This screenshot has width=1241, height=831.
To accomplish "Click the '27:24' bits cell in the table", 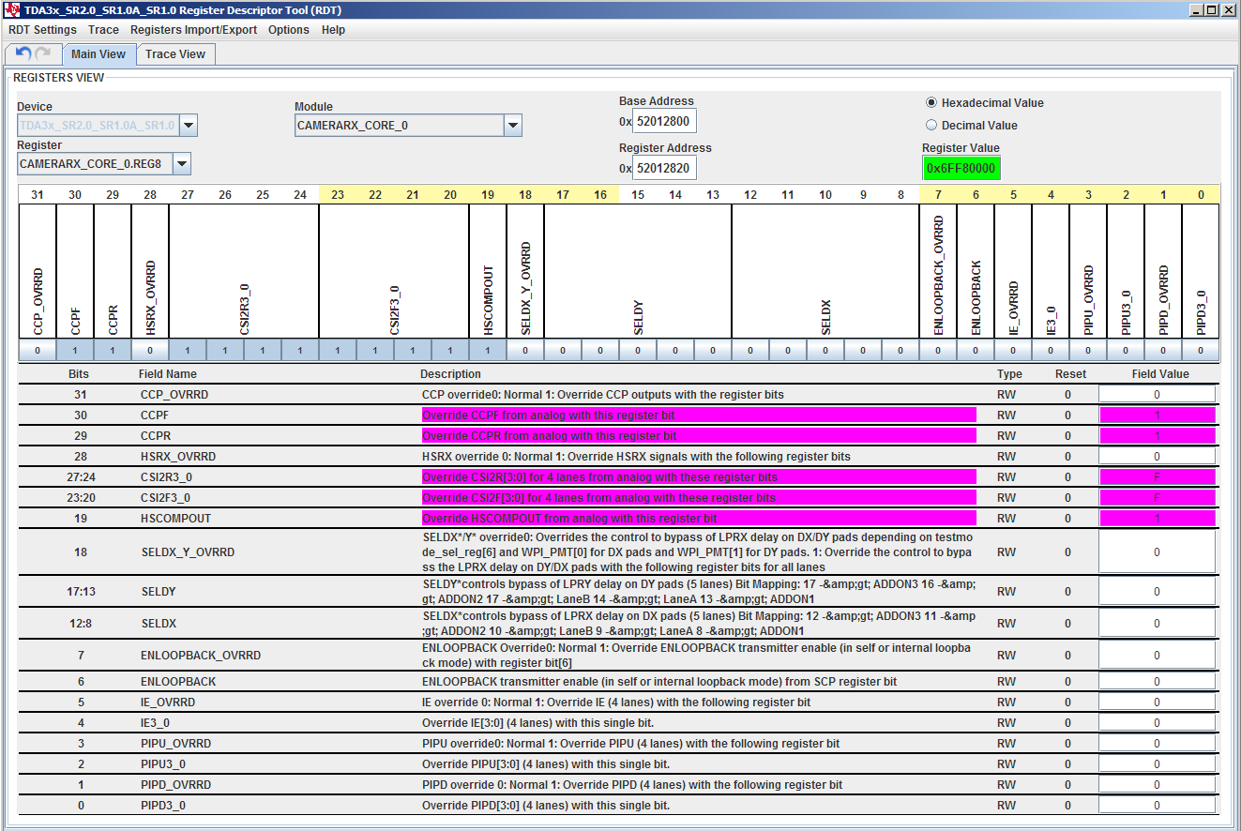I will pos(80,477).
